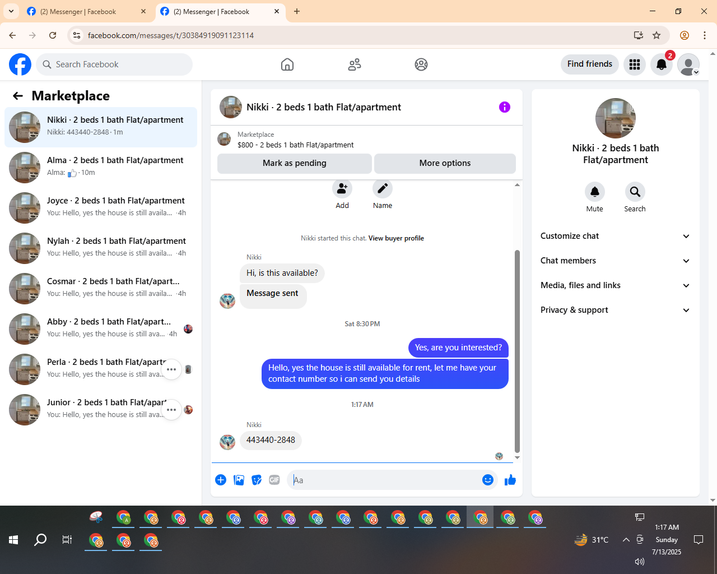The image size is (717, 574).
Task: Show hidden system tray icons chevron
Action: point(626,540)
